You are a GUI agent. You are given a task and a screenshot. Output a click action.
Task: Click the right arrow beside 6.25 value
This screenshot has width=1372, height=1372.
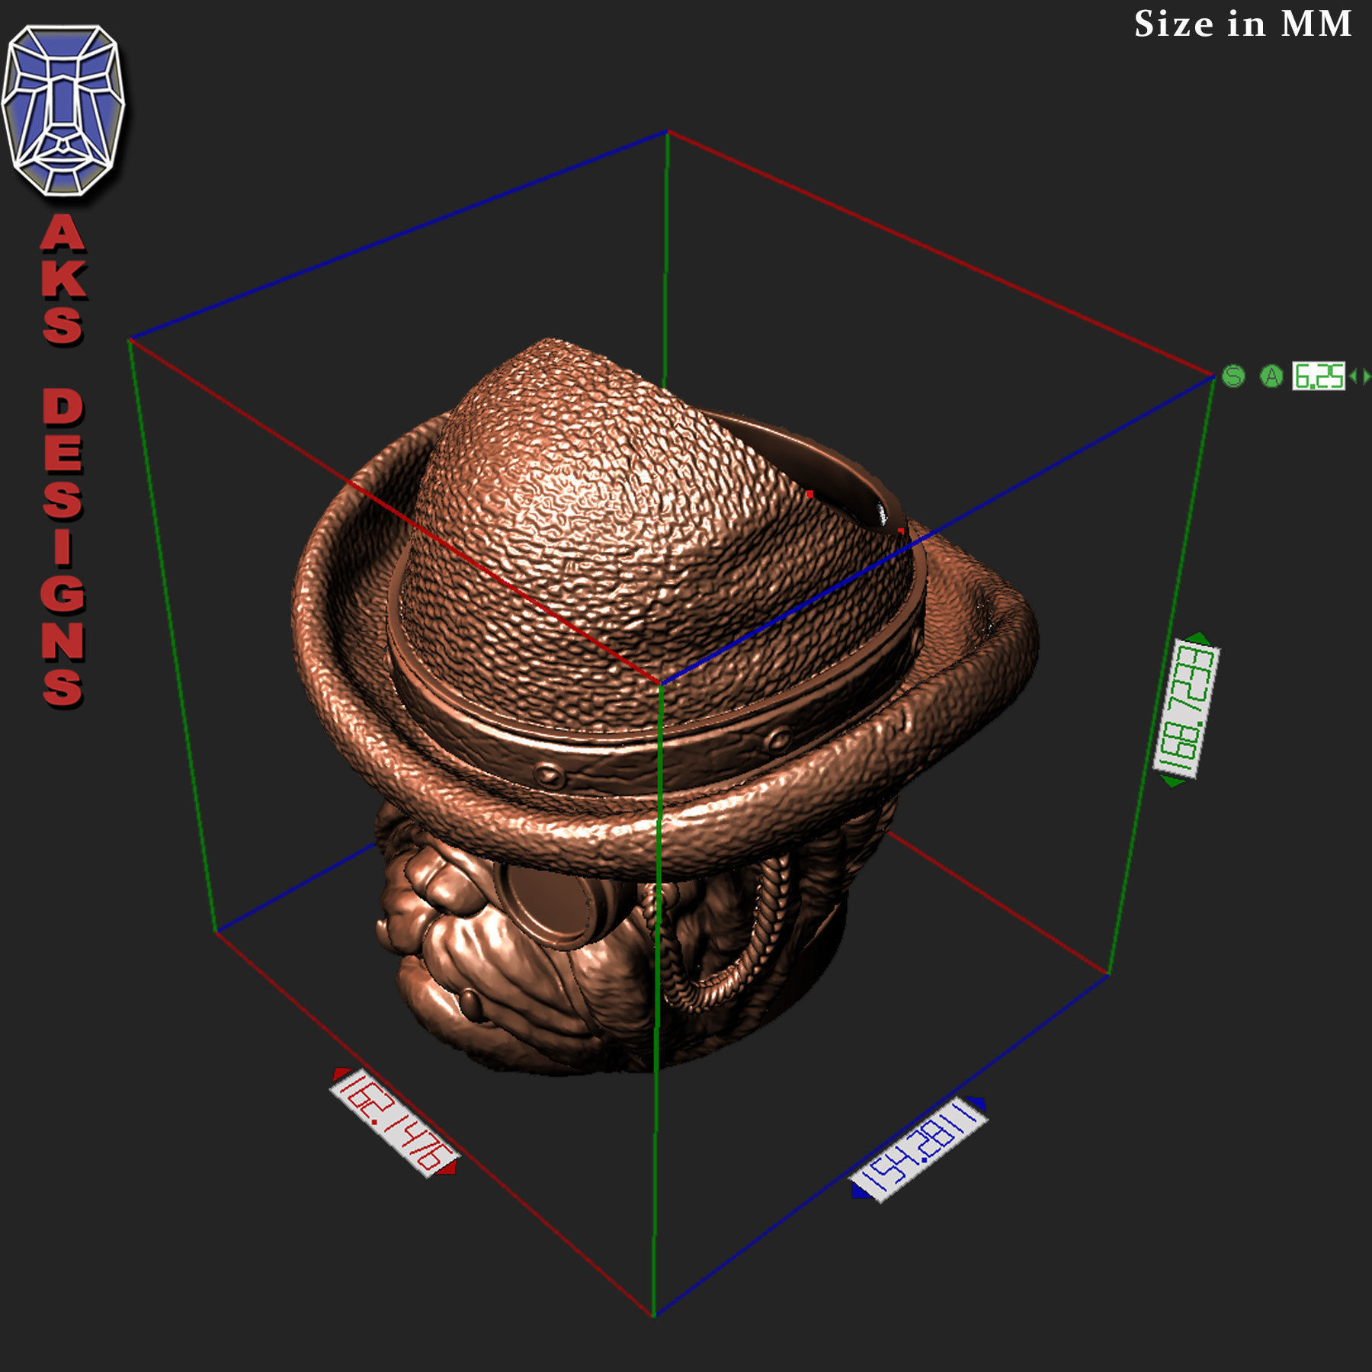pyautogui.click(x=1366, y=377)
